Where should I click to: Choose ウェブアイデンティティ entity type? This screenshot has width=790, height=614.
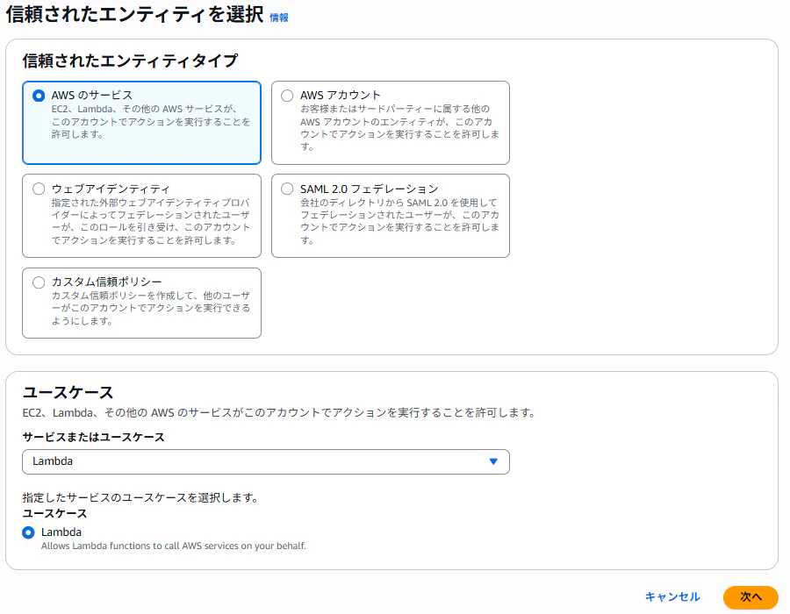(39, 189)
